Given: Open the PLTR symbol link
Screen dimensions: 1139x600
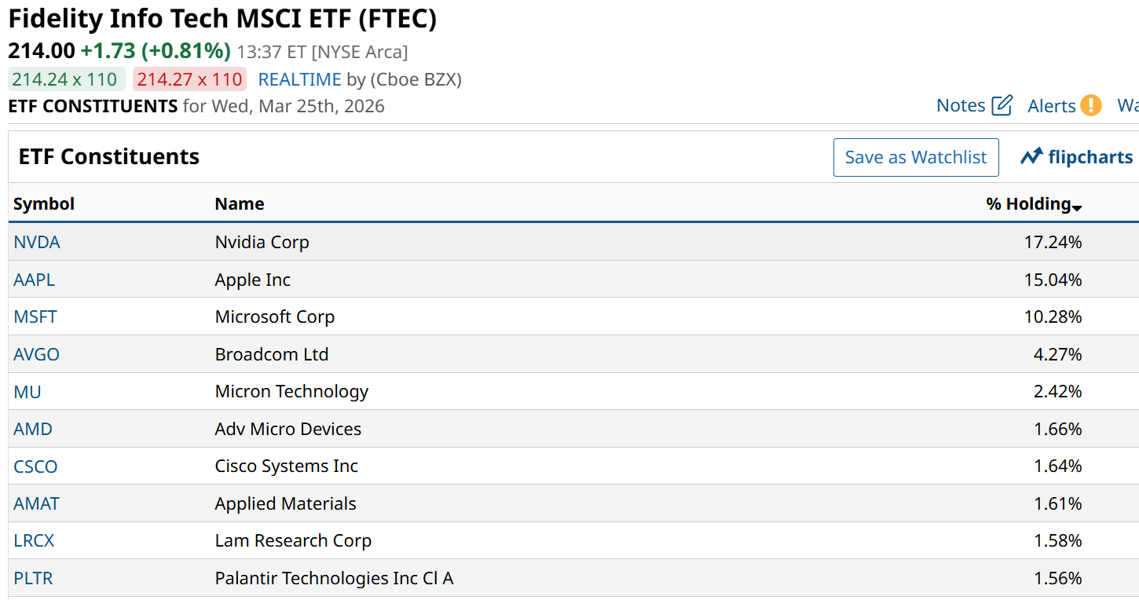Looking at the screenshot, I should click(33, 578).
